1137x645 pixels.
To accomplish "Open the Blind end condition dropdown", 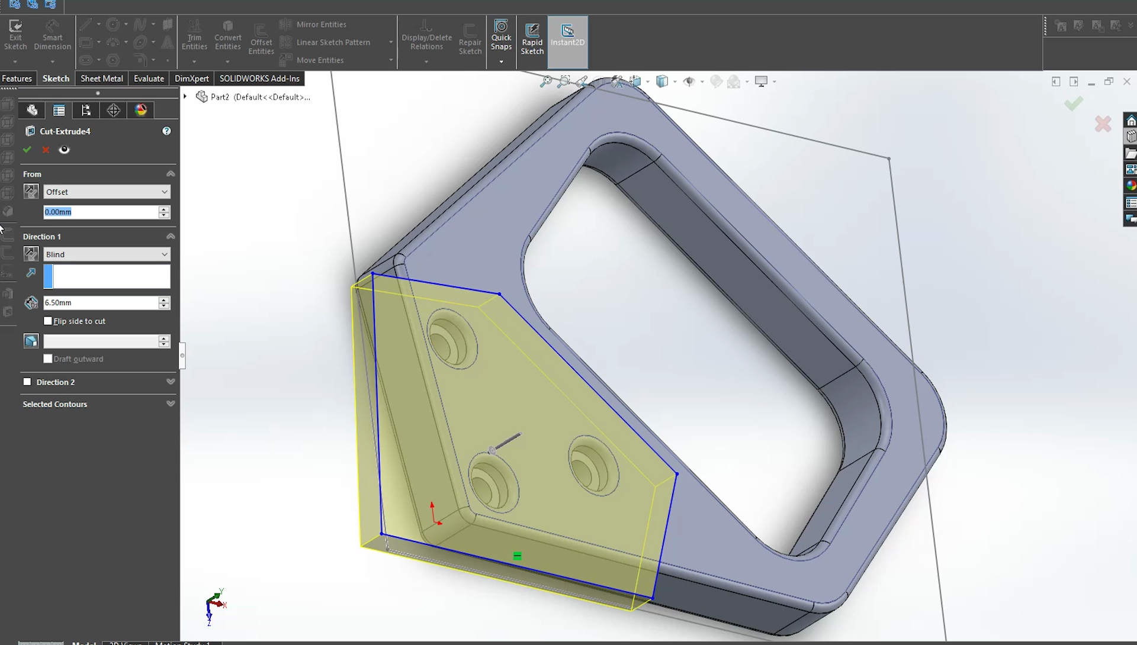I will coord(107,254).
